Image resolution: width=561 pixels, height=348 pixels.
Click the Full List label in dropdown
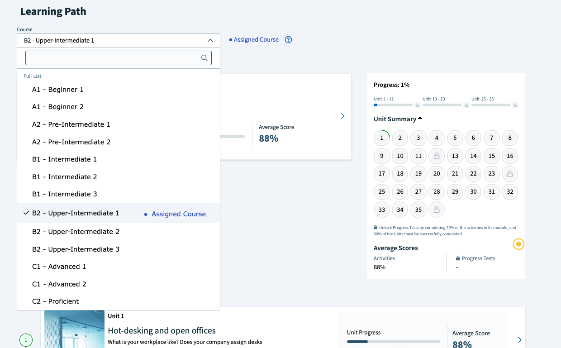pyautogui.click(x=33, y=76)
